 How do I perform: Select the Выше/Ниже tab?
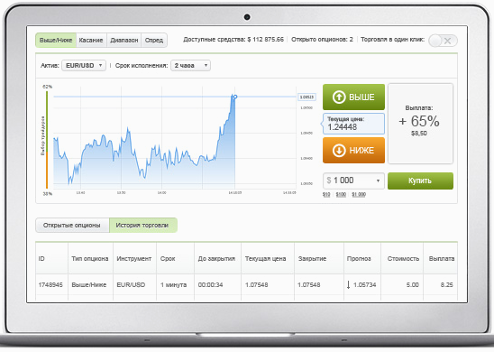click(56, 41)
